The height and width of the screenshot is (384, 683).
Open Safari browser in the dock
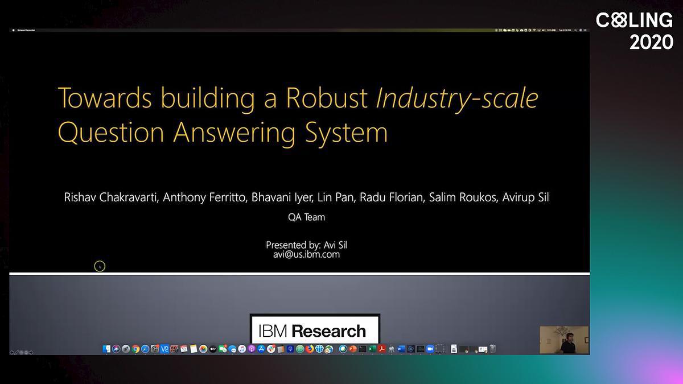coord(145,349)
